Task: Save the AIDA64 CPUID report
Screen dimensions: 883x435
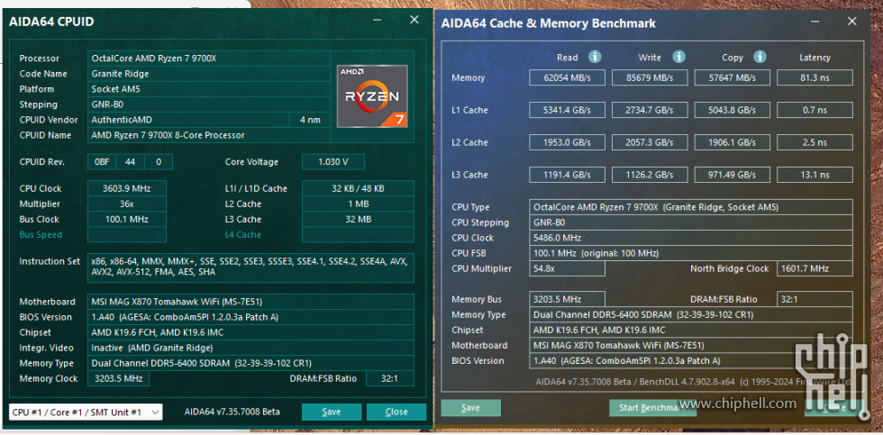Action: point(332,412)
